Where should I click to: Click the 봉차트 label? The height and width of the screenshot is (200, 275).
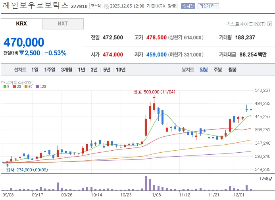[188, 70]
